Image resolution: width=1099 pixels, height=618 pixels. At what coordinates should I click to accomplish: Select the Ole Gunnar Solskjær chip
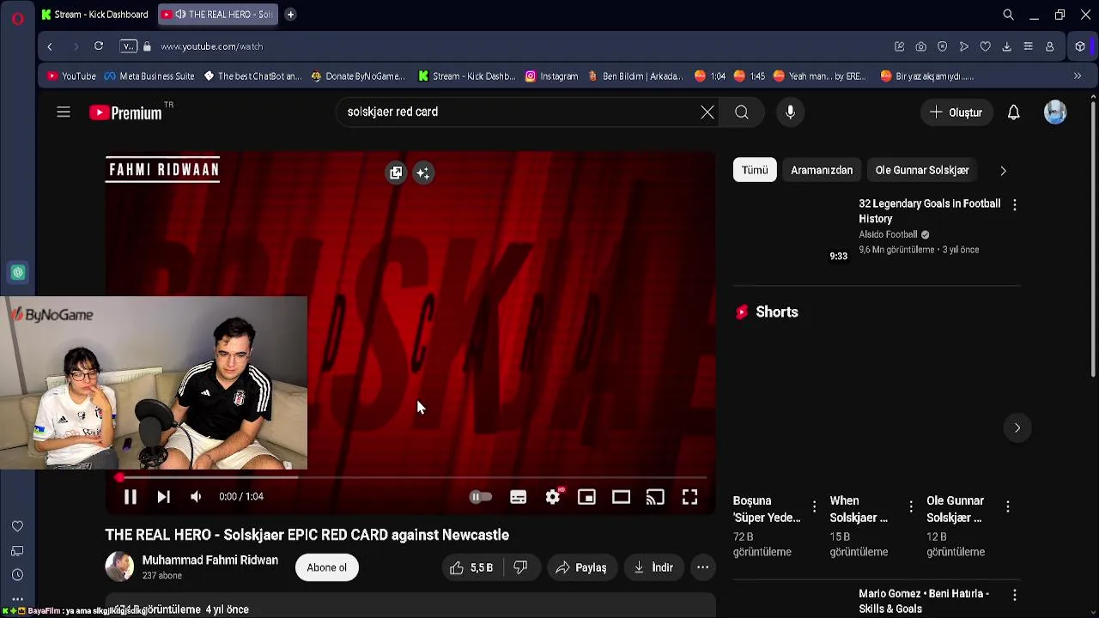coord(922,170)
